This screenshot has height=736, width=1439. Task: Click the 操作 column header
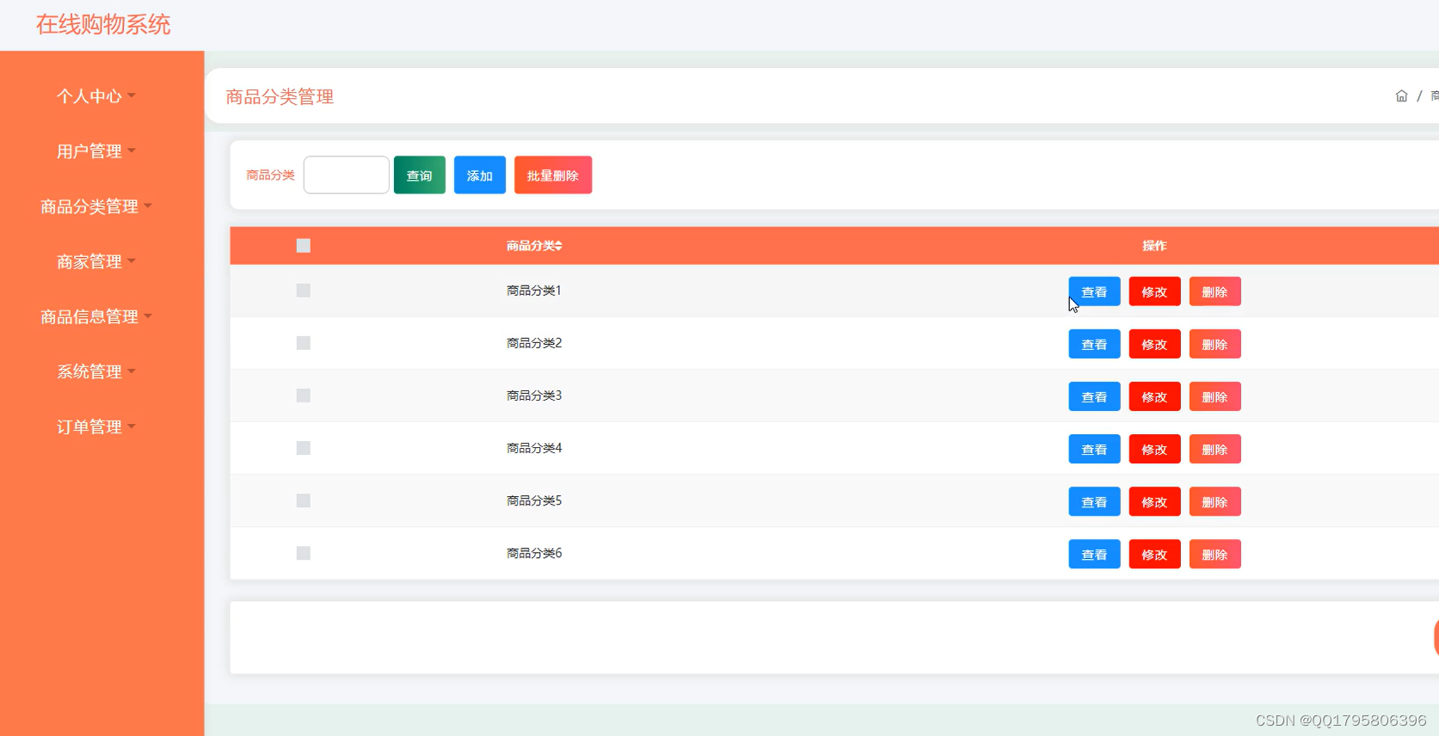1154,246
